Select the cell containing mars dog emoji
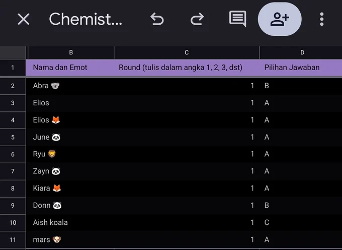The width and height of the screenshot is (342, 250). click(x=70, y=239)
